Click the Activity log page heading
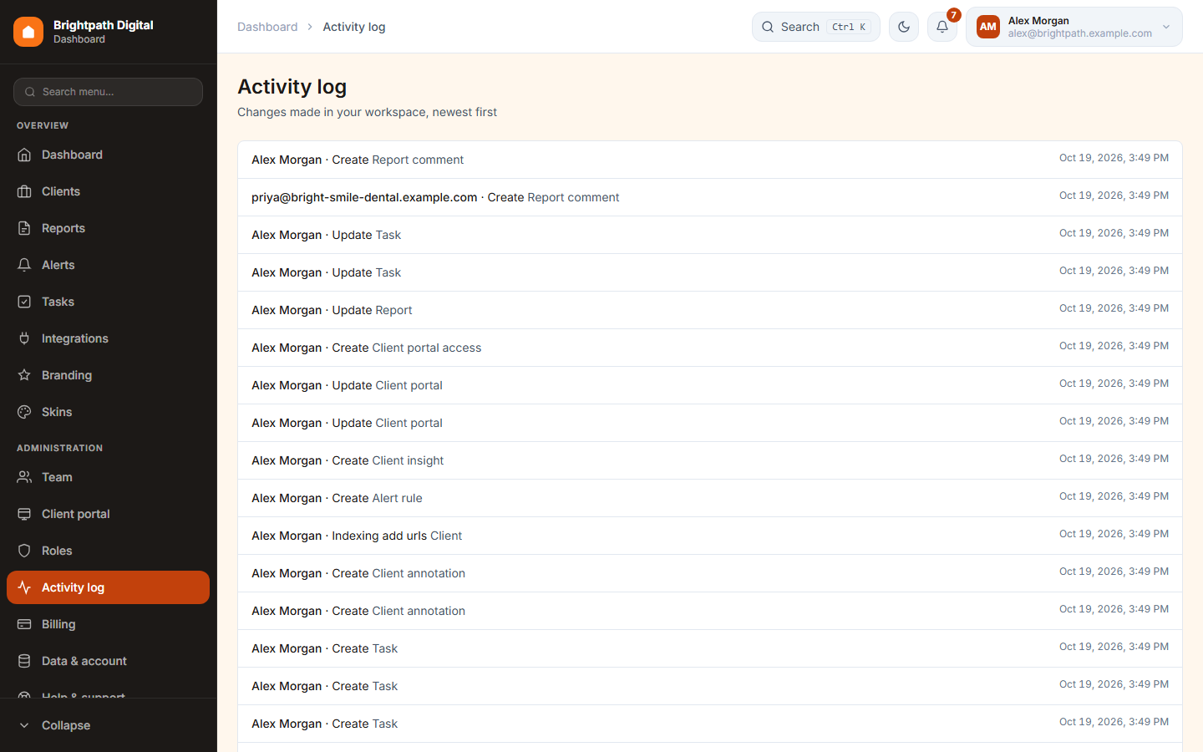 click(x=292, y=87)
